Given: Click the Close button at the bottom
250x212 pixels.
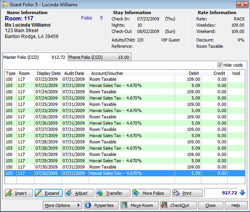Looking at the screenshot, I should click(x=210, y=205).
